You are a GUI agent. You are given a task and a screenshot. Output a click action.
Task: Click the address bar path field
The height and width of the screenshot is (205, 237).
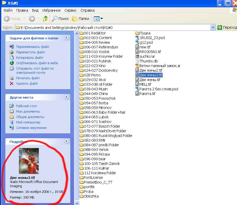pos(113,27)
